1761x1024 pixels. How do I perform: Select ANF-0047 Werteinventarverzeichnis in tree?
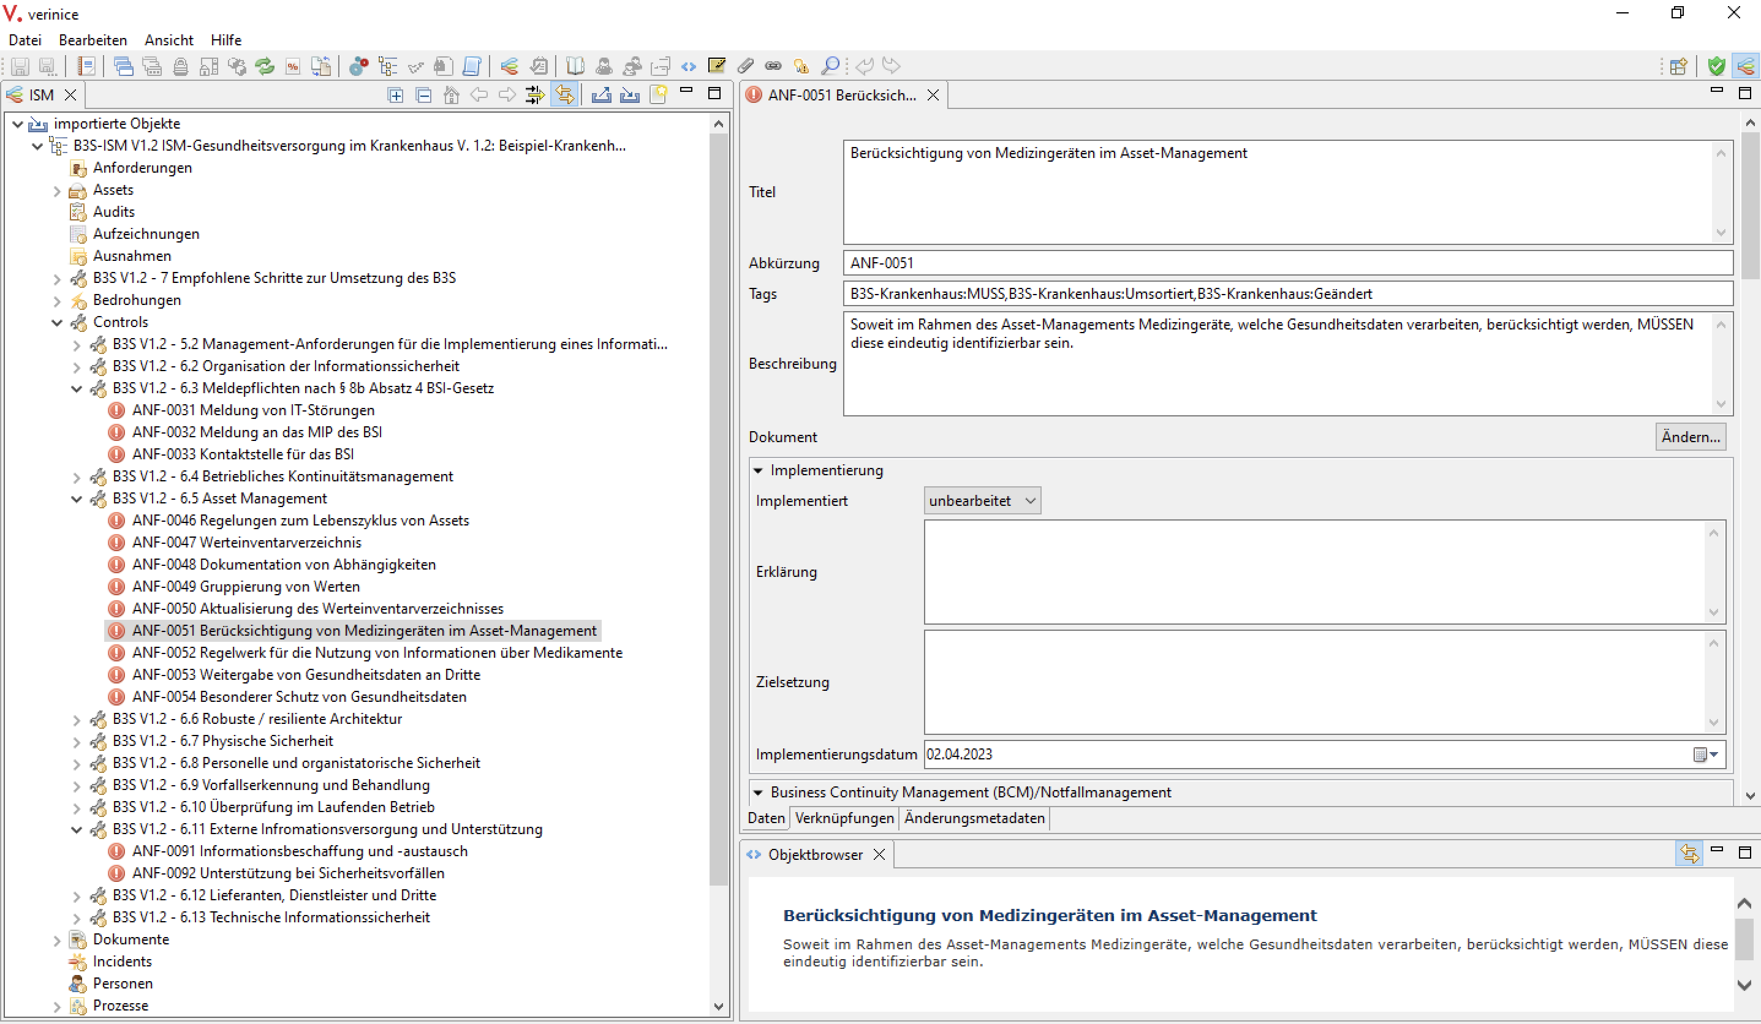coord(247,543)
